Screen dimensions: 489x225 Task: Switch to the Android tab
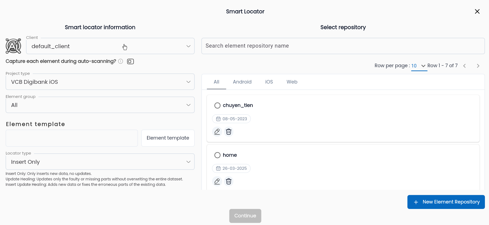(242, 82)
